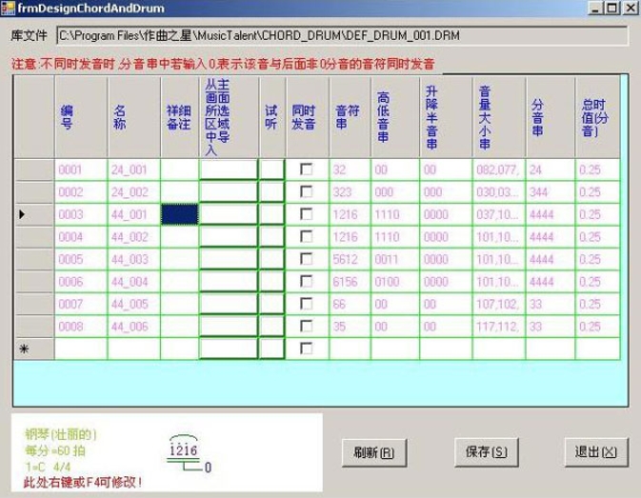Viewport: 641px width, 498px height.
Task: Toggle the 同时发音 checkbox in row 0003
Action: [x=306, y=214]
